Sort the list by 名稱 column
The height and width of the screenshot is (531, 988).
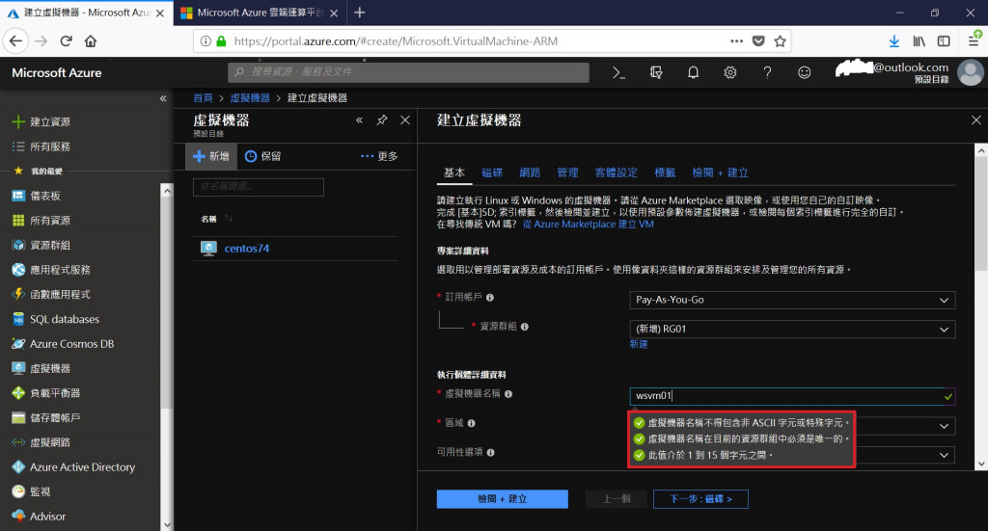[216, 219]
